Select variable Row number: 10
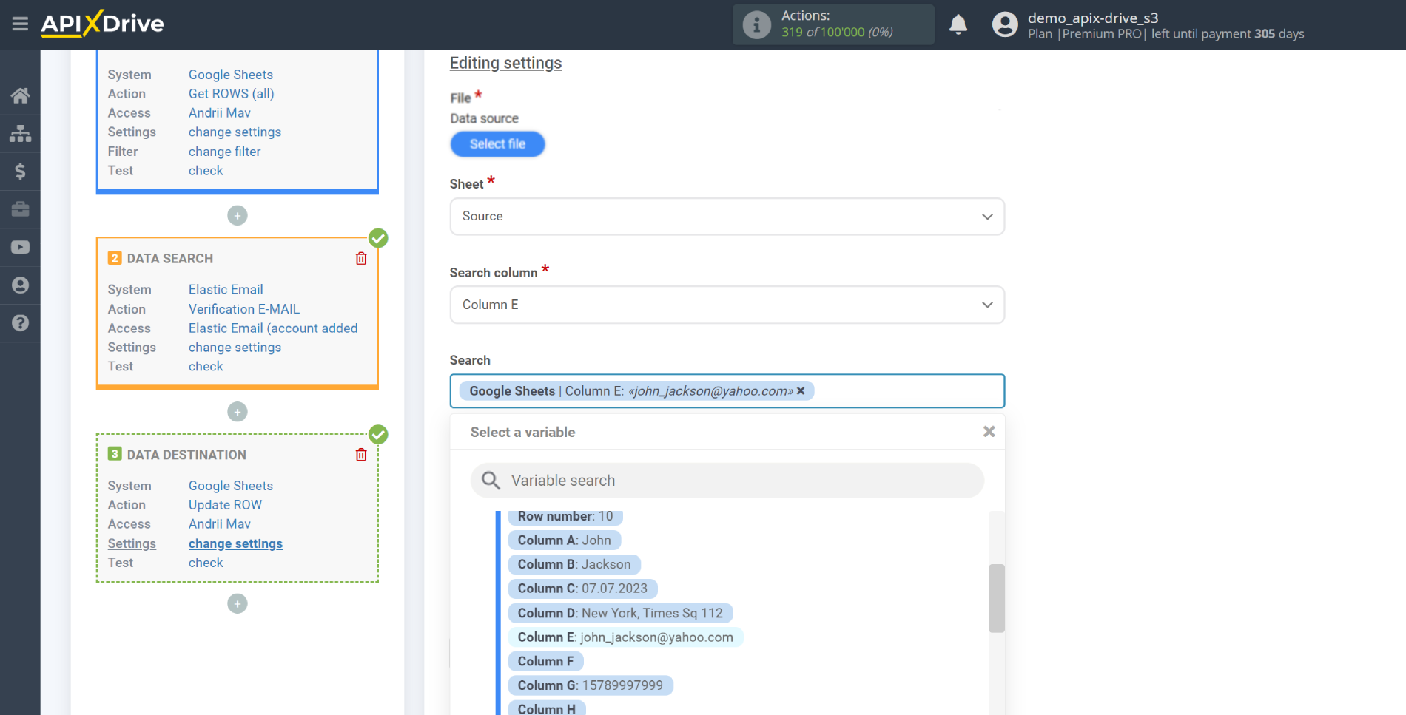1406x715 pixels. tap(565, 516)
